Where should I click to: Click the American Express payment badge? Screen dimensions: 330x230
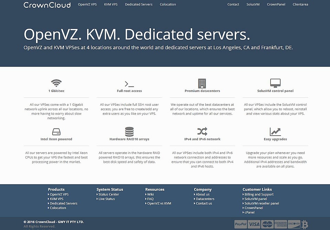(x=280, y=224)
